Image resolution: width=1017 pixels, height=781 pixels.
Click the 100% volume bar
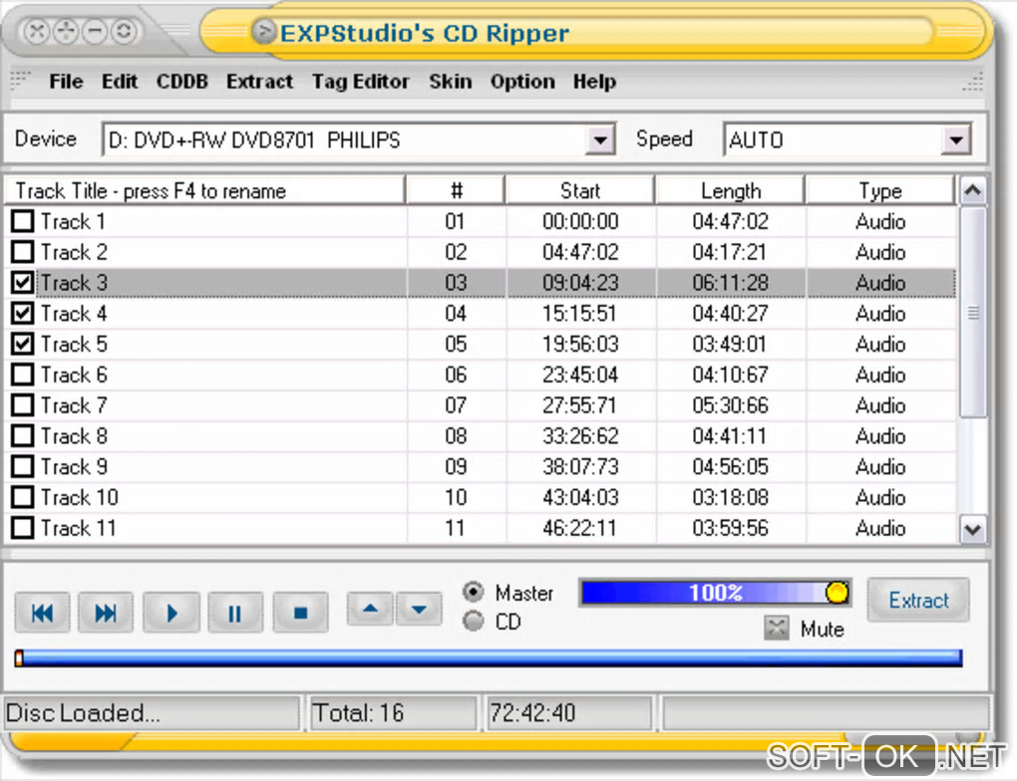pos(716,593)
